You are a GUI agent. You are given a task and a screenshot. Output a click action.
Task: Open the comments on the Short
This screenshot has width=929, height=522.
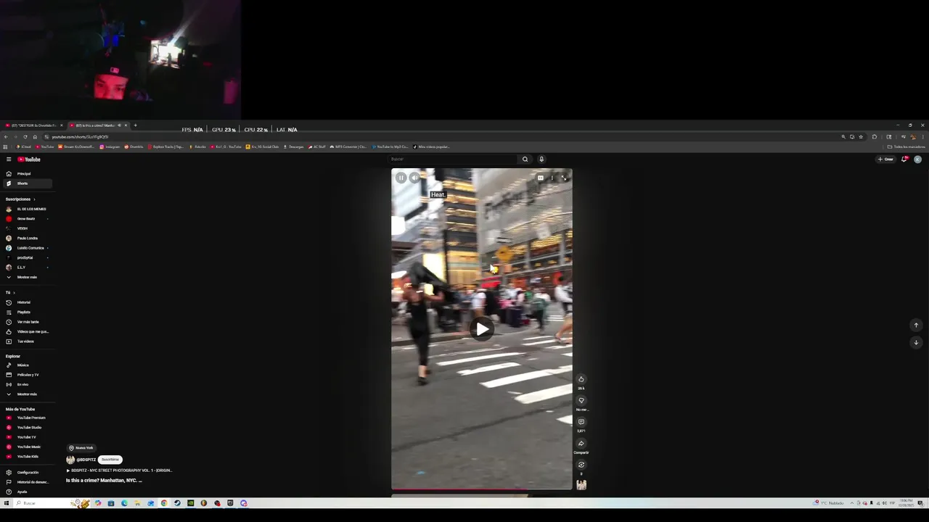581,422
